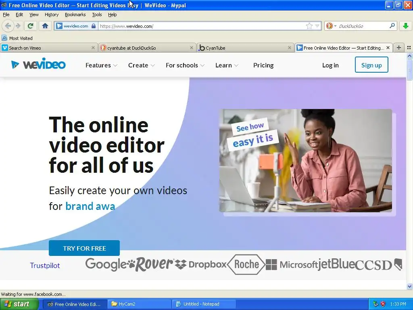Click the search magnifier icon

(x=392, y=26)
